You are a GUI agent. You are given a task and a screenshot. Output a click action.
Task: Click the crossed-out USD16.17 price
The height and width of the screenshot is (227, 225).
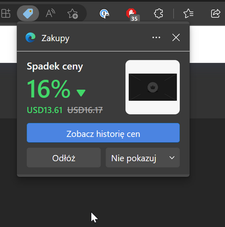tap(85, 110)
